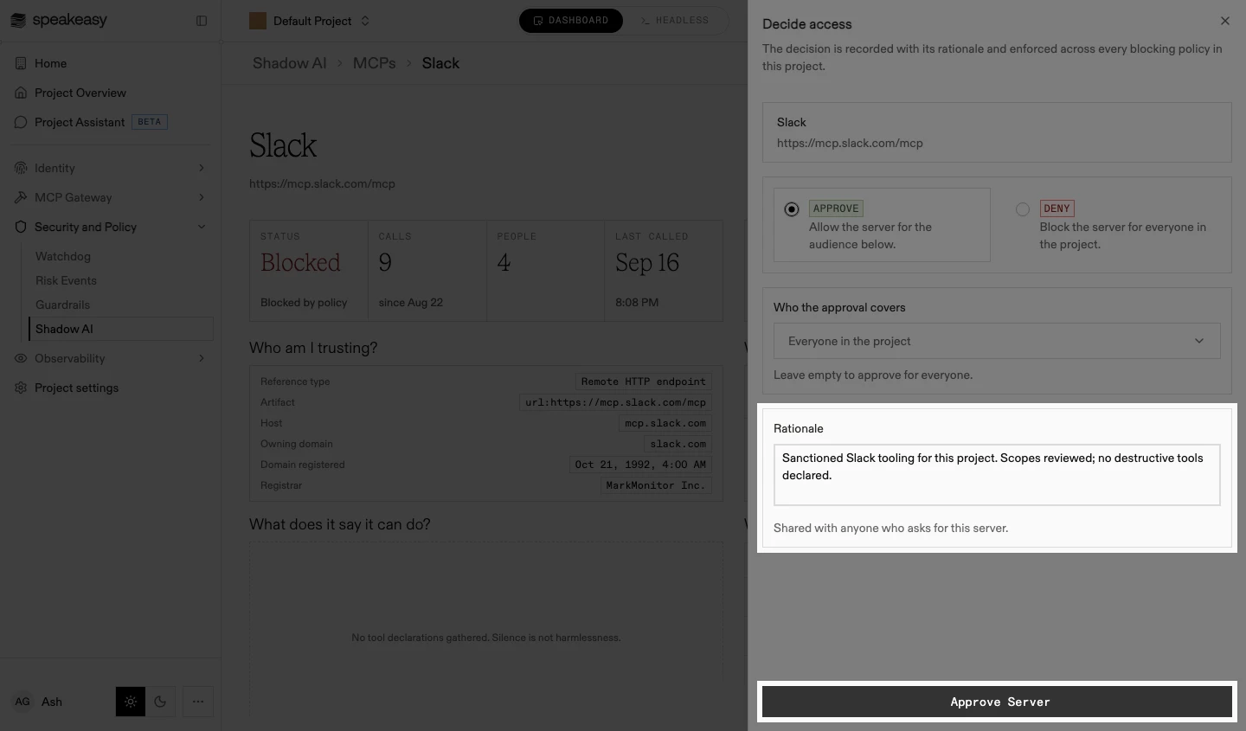
Task: Go to MCPs breadcrumb
Action: [x=374, y=63]
